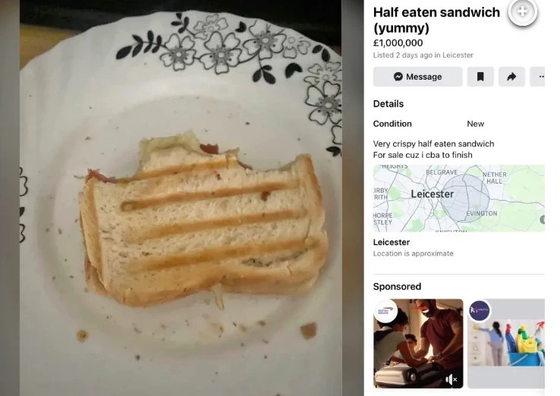Click the info icon at map's right edge
Viewport: 560px width, 396px height.
(543, 219)
